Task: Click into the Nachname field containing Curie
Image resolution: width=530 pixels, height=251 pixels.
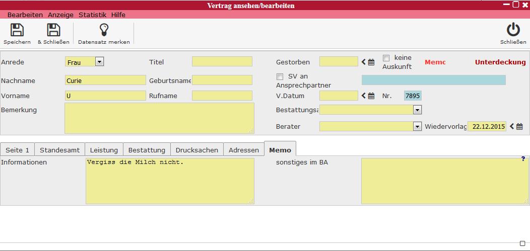Action: click(105, 80)
